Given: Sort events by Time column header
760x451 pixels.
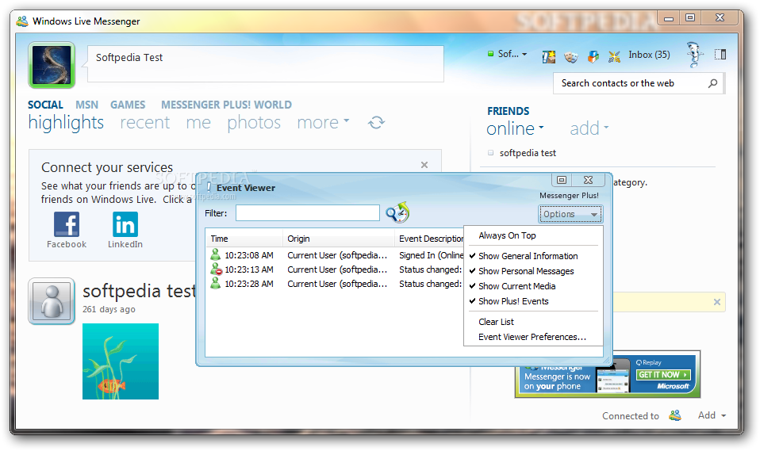Looking at the screenshot, I should coord(244,239).
